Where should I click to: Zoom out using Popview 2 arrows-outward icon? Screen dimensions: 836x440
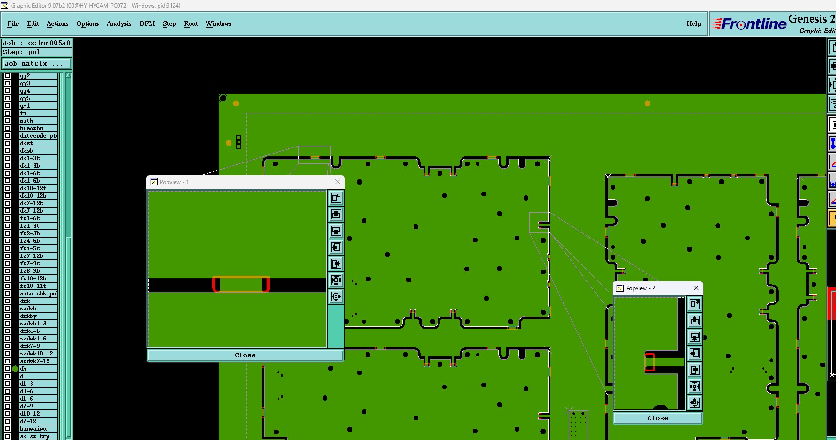point(694,403)
